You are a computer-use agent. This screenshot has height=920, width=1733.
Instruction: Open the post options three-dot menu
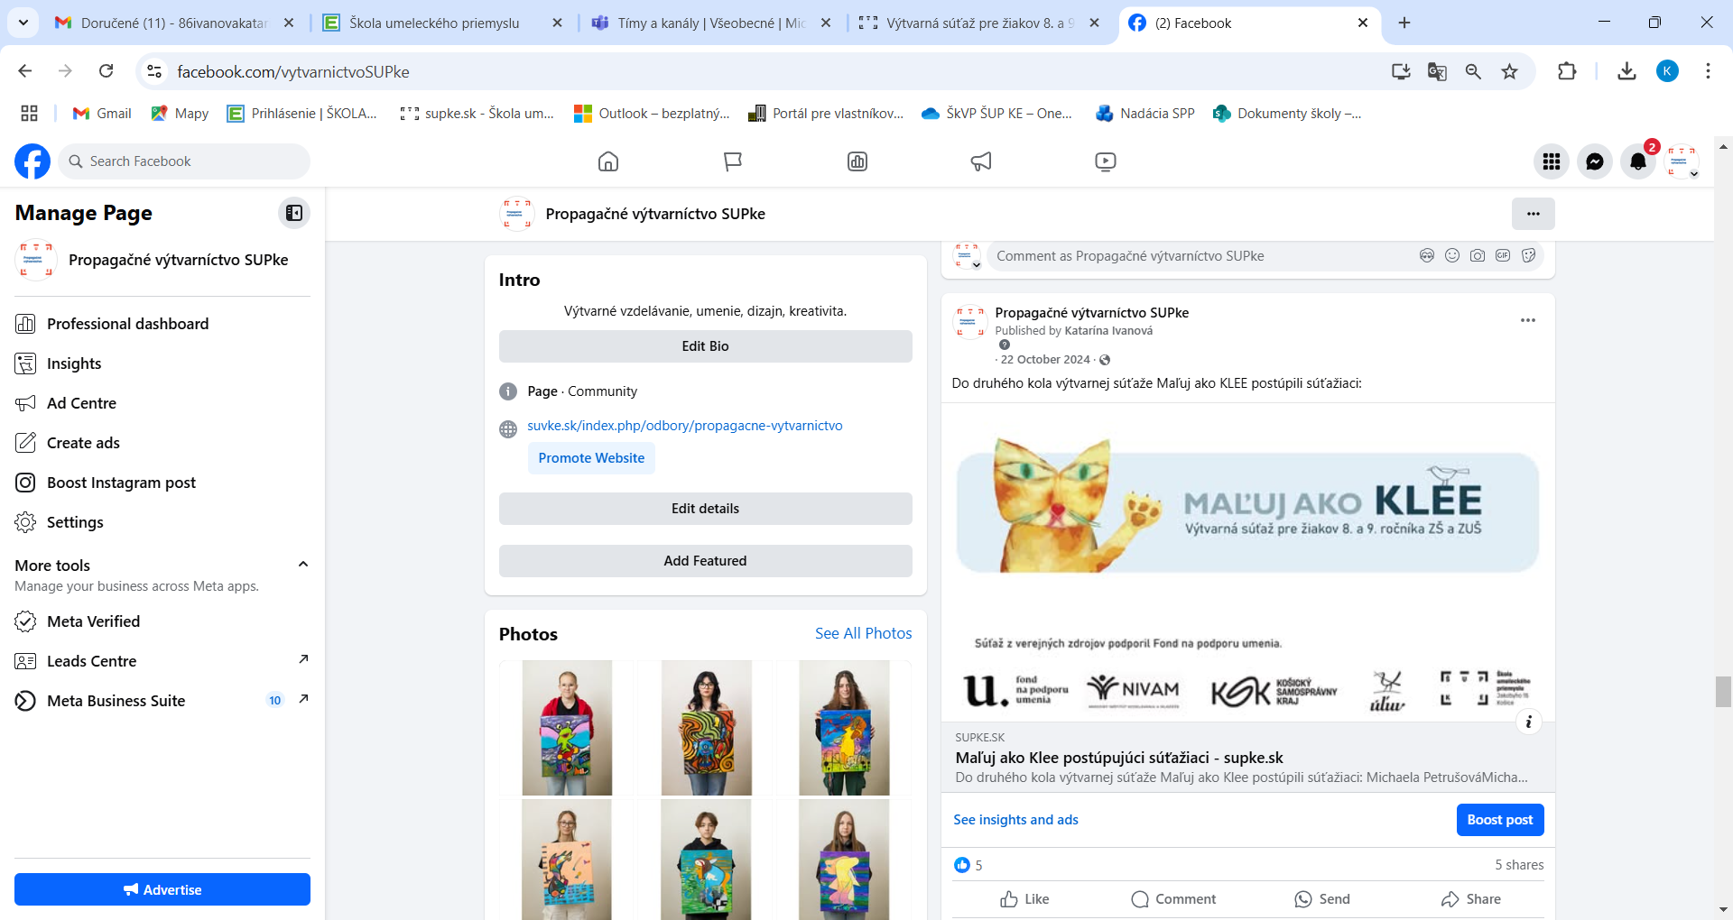coord(1527,320)
